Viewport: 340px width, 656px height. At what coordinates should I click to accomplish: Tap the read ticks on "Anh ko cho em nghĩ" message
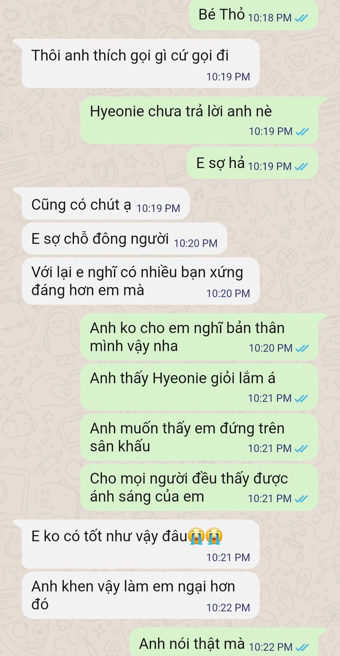[302, 348]
